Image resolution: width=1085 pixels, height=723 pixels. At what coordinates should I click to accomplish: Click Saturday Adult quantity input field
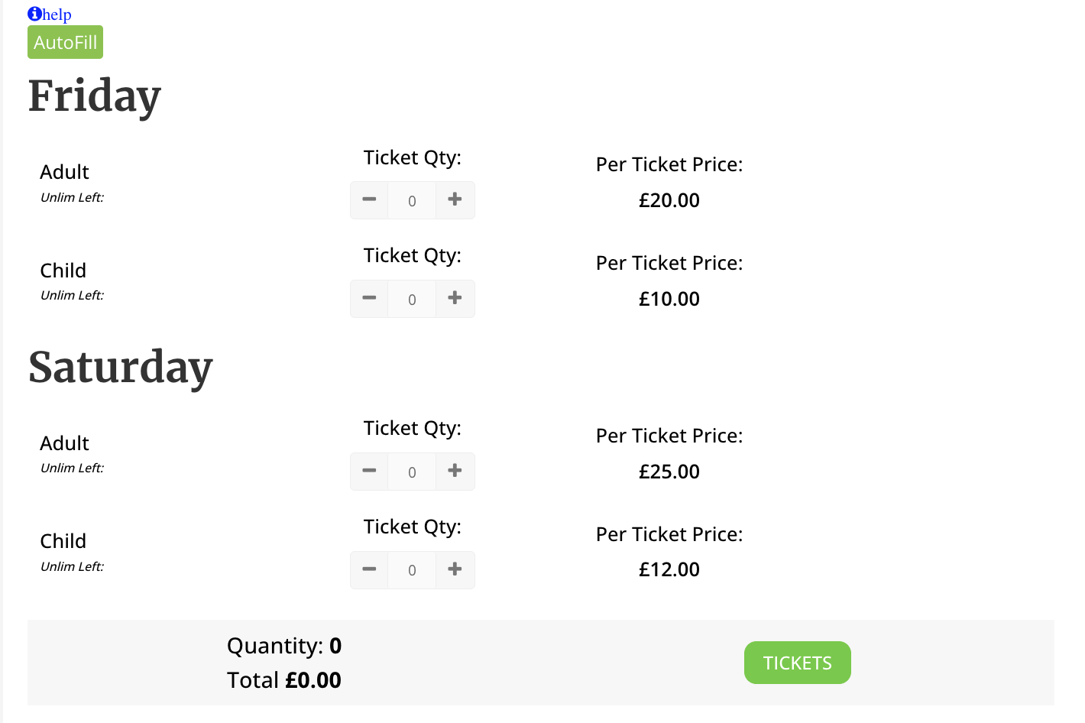[x=412, y=472]
